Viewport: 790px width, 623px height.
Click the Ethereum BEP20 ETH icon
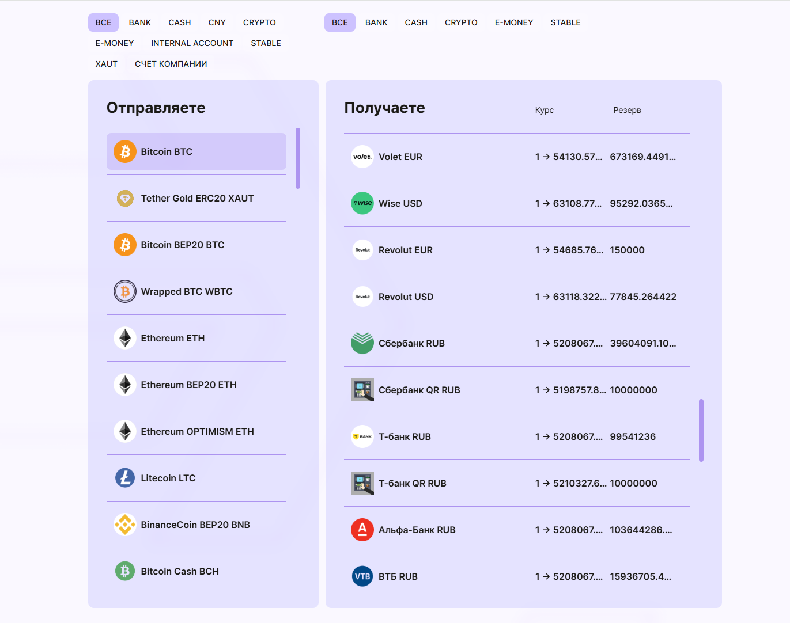point(125,385)
